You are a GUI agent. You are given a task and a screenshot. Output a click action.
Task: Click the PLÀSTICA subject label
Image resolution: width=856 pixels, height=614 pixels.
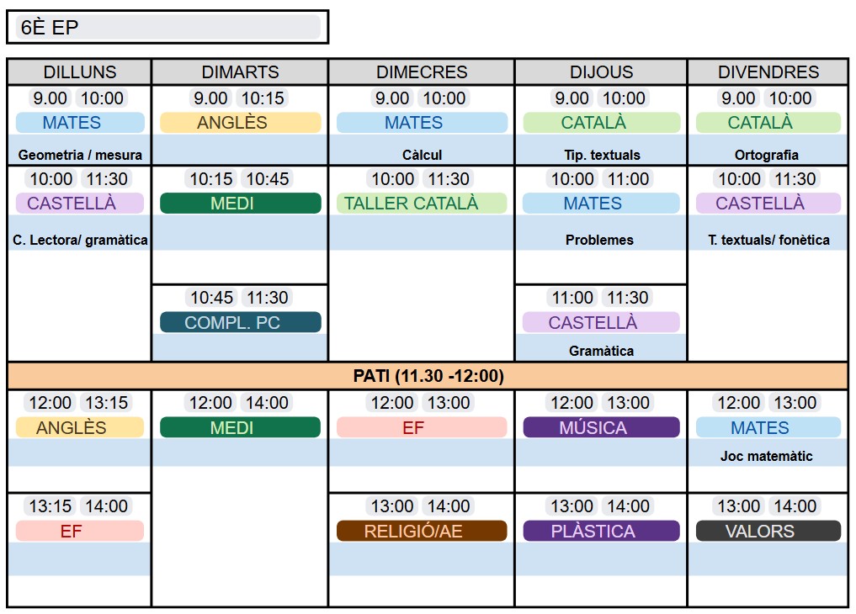pyautogui.click(x=601, y=532)
